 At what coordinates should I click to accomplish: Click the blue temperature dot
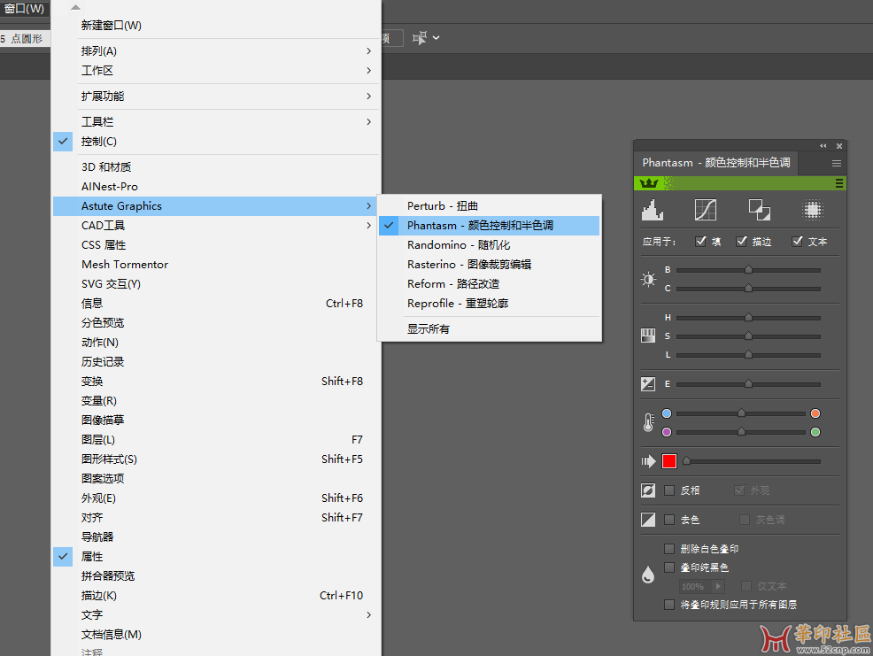click(667, 413)
